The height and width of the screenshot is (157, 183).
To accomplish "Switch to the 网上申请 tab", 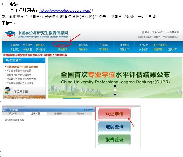I will tap(13, 114).
